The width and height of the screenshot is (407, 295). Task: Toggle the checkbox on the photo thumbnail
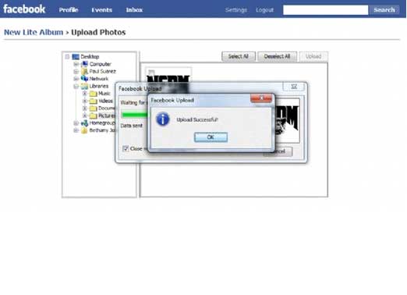tap(151, 72)
